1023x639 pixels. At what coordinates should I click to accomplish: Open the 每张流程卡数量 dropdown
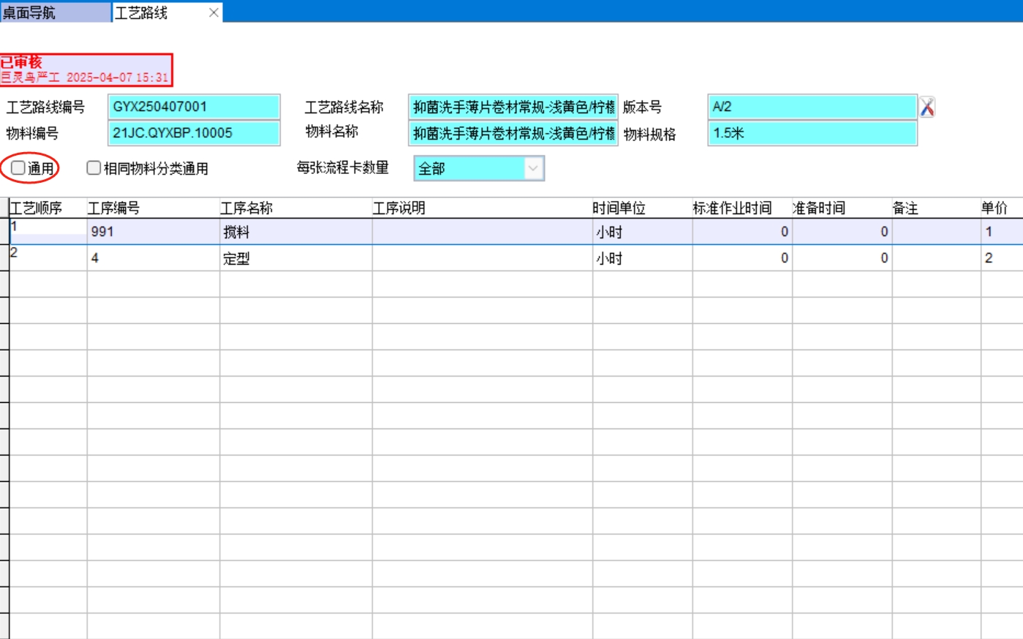tap(533, 169)
